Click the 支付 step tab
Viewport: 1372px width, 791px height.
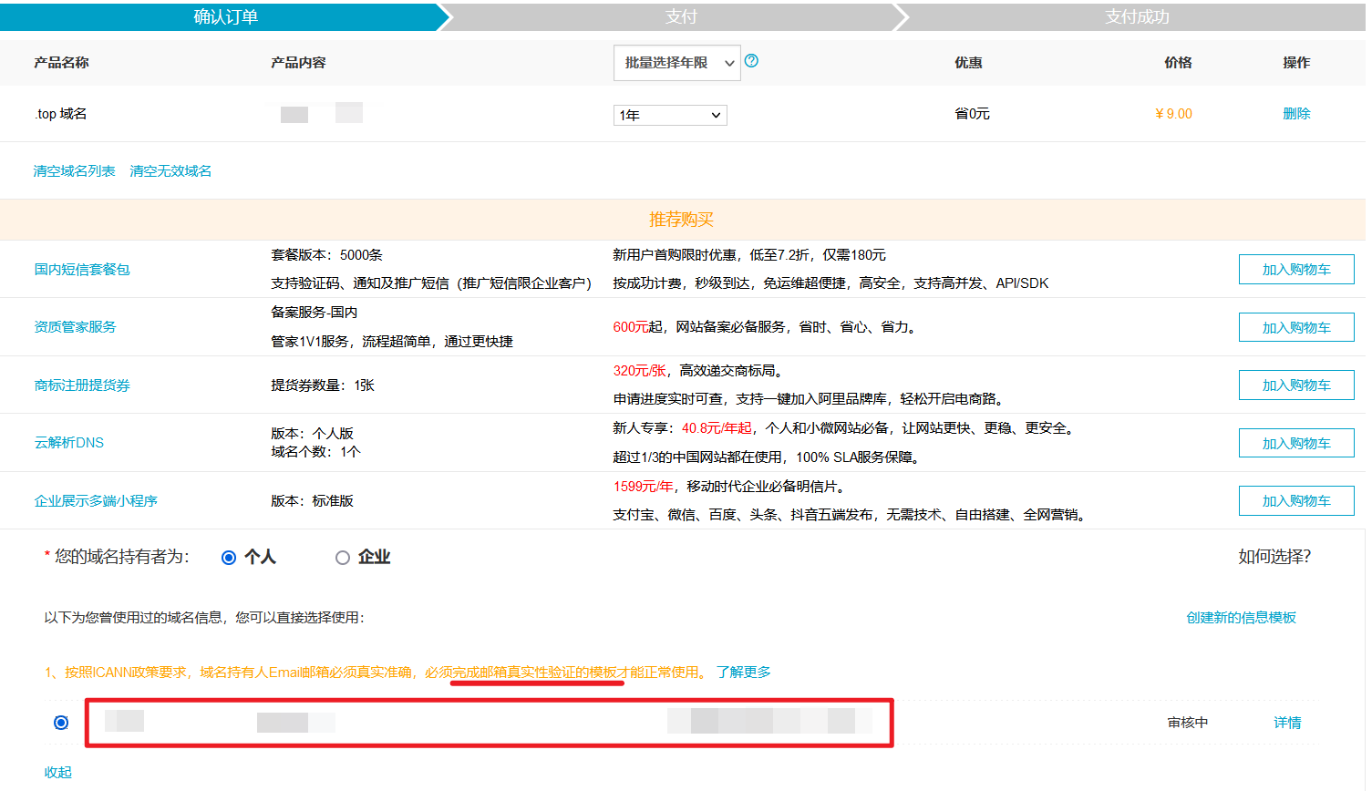pyautogui.click(x=681, y=16)
